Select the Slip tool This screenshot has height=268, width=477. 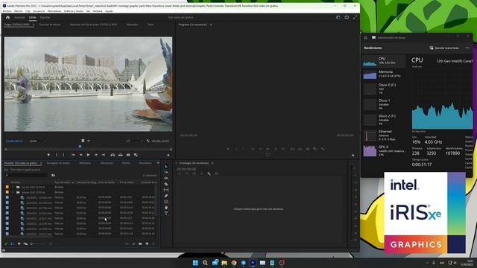pyautogui.click(x=166, y=190)
